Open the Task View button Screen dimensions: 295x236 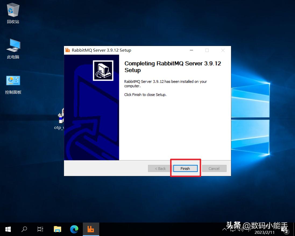coord(40,229)
